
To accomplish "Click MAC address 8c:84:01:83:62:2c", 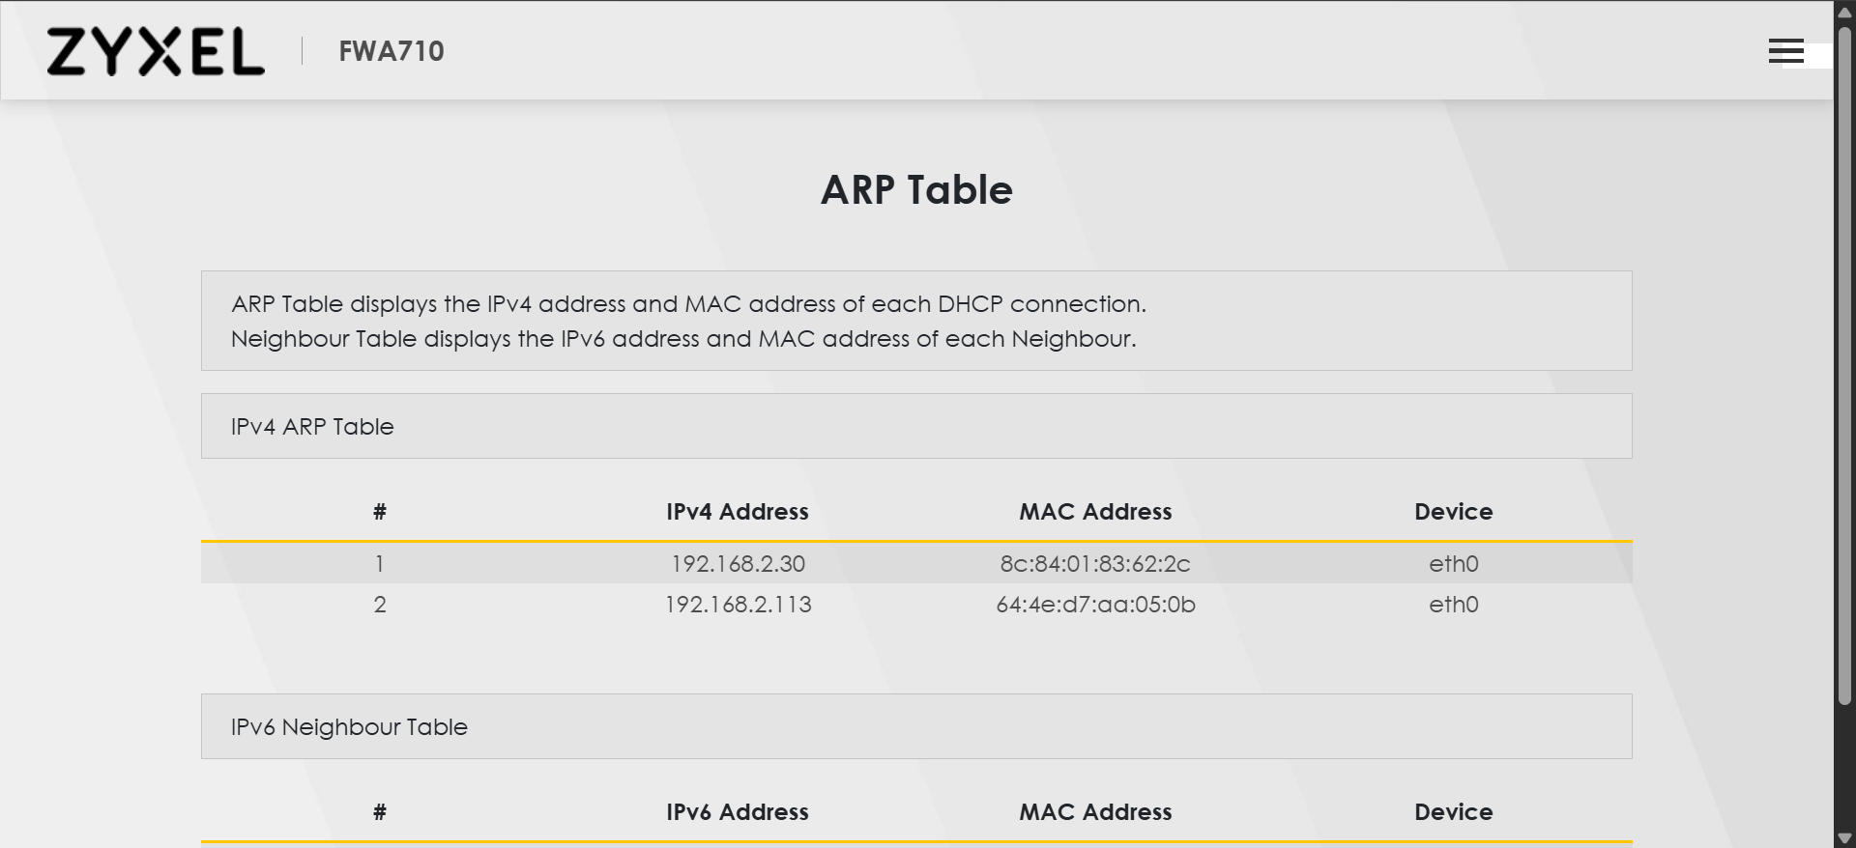I will [1095, 564].
